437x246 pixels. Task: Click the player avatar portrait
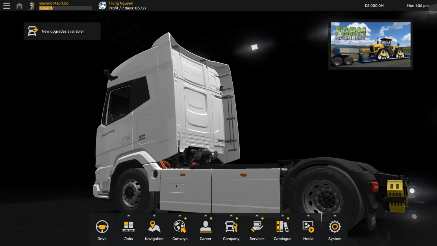tap(32, 6)
